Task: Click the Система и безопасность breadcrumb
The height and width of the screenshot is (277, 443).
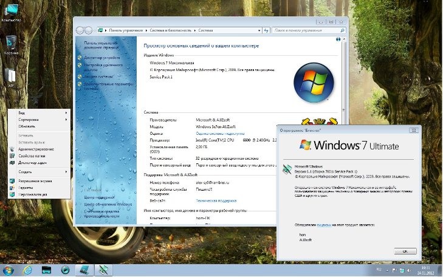Action: click(x=170, y=30)
